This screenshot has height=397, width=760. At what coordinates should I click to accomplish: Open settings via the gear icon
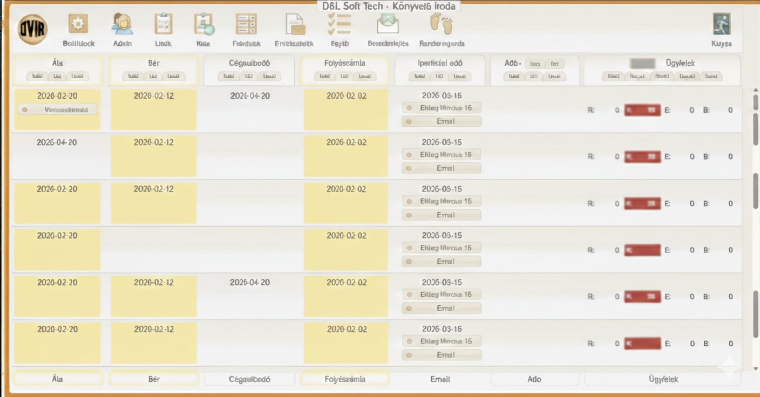[78, 24]
